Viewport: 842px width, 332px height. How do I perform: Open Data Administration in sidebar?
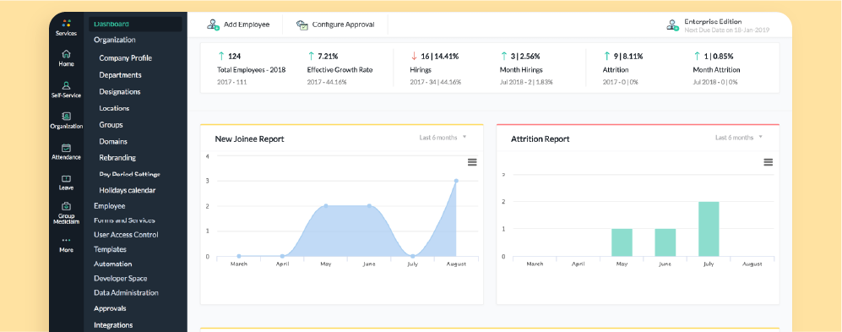pos(126,293)
